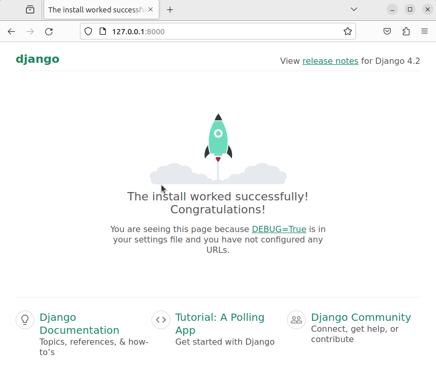Click 'Get started with Django' text
Screen dimensions: 436x366
click(225, 342)
